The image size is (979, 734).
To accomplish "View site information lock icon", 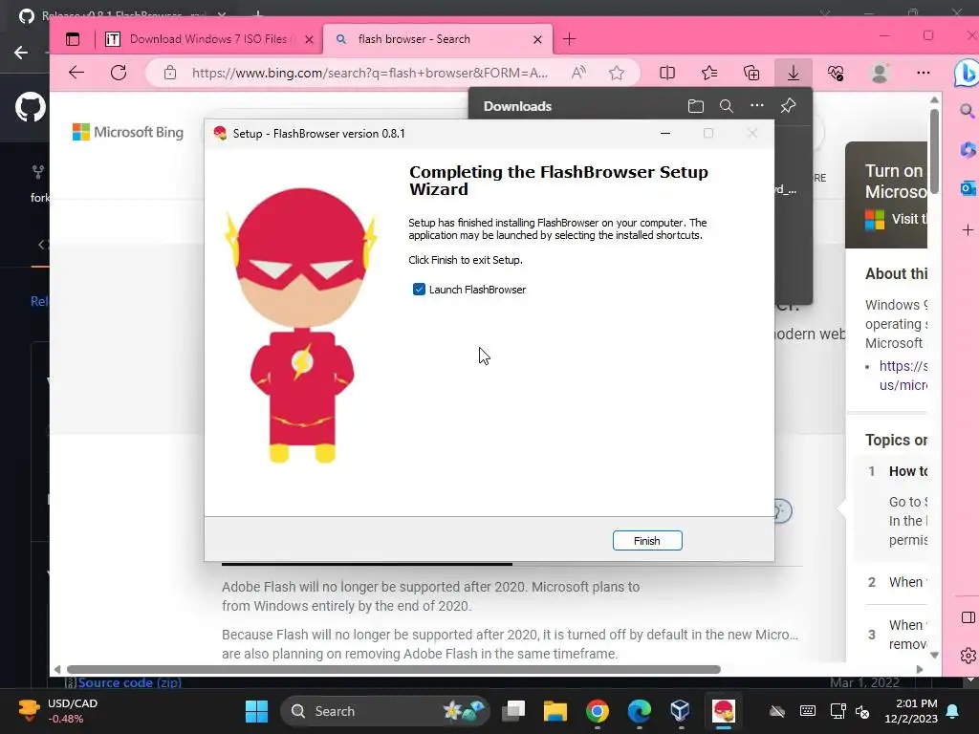I will (x=170, y=73).
